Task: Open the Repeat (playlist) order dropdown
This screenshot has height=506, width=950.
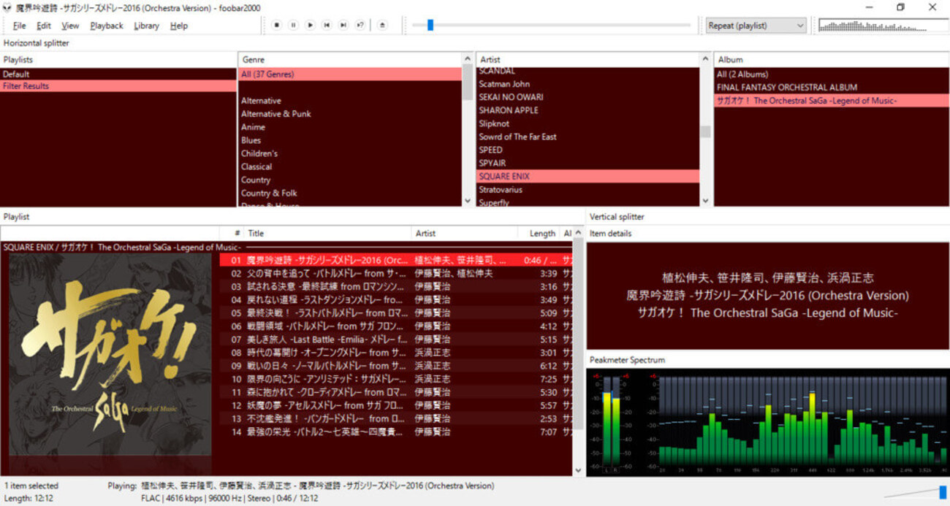Action: 756,26
